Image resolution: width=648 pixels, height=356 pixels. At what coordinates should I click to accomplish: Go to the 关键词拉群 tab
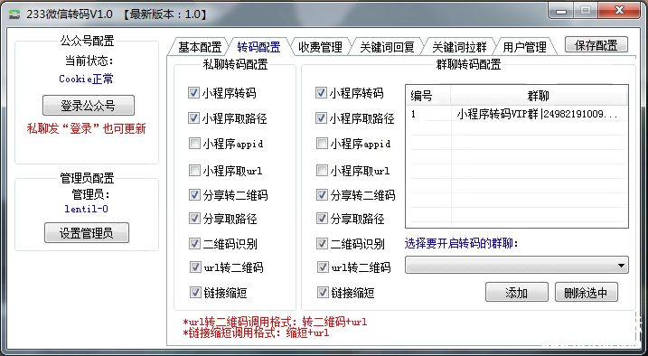click(459, 47)
